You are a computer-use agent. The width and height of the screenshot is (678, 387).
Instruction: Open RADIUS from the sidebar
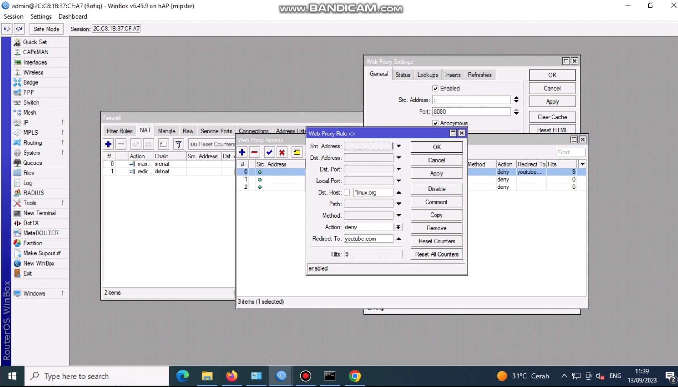coord(33,192)
